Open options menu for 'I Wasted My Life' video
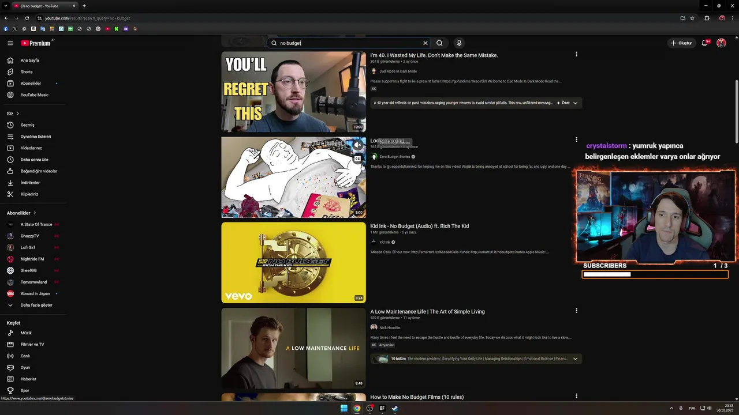Screen dimensions: 739x415 576,54
